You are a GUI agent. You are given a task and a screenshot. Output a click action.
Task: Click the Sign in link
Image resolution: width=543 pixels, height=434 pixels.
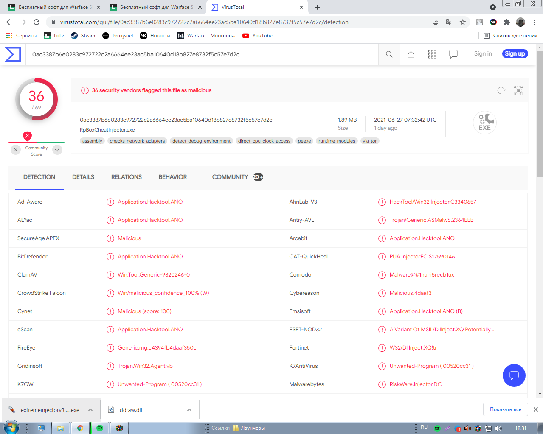(x=483, y=54)
